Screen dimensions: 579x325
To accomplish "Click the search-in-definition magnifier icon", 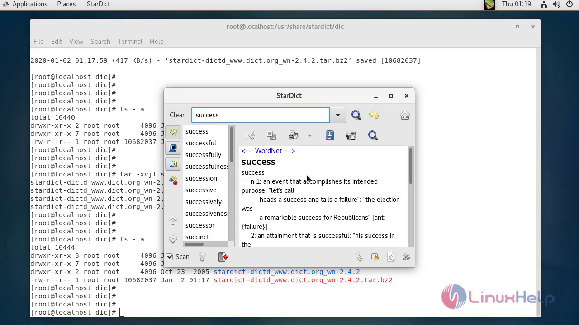I will (373, 135).
